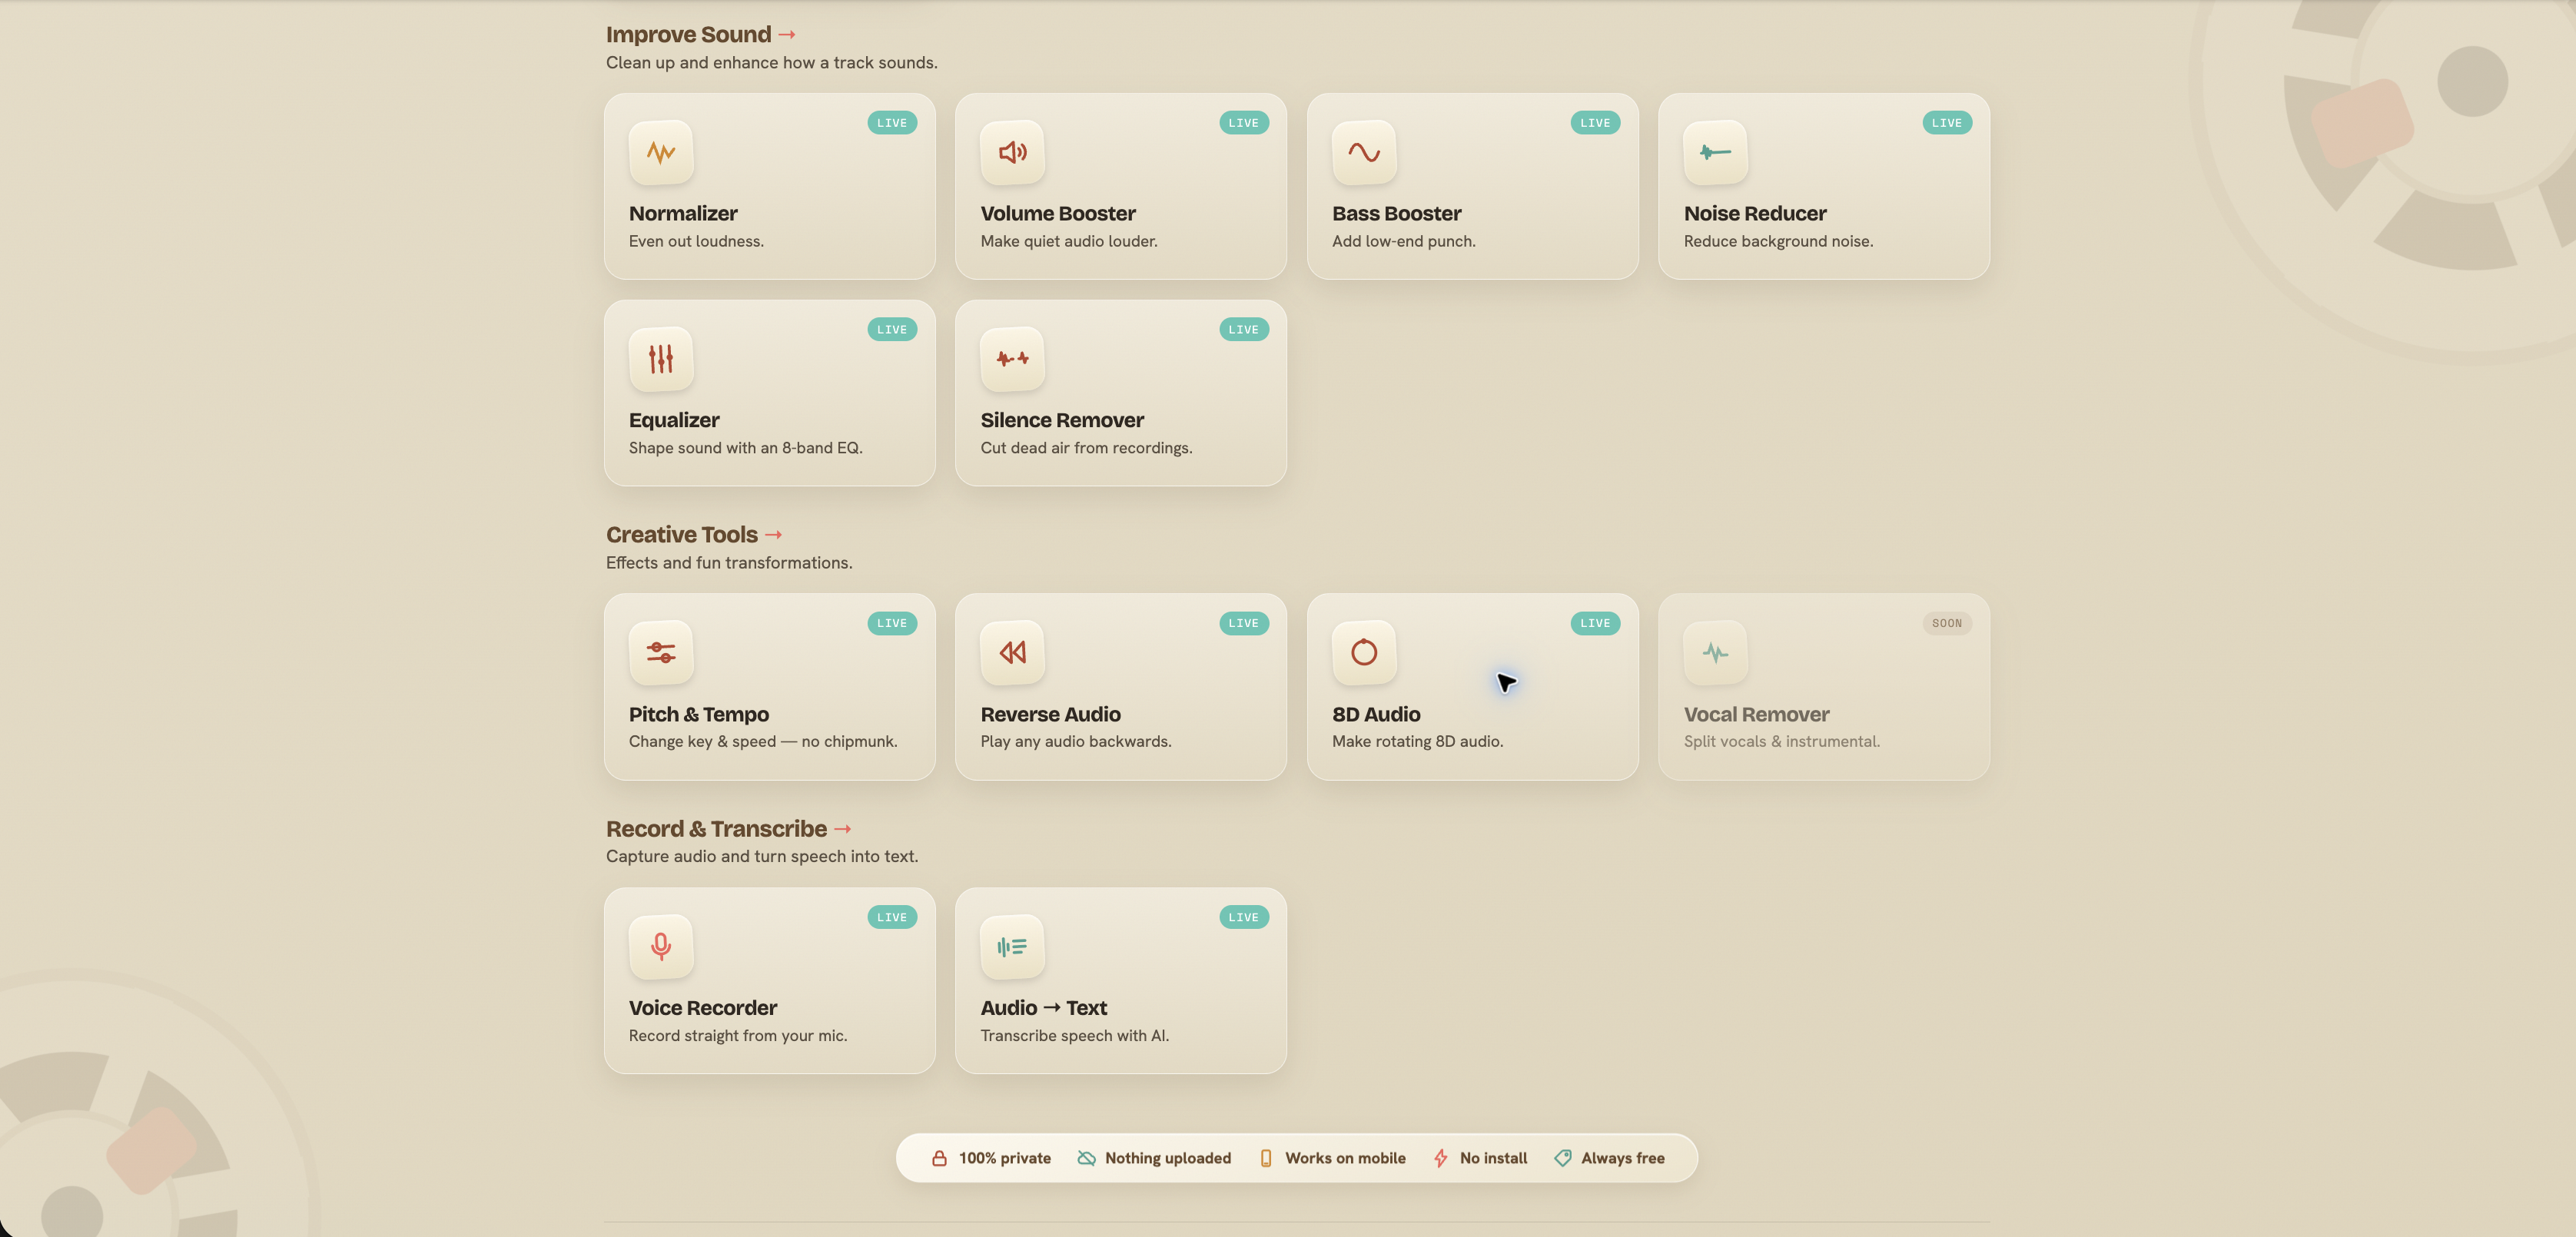Click the text "Transcribe speech with AI."
Screen dimensions: 2576x1237
(x=1074, y=1036)
